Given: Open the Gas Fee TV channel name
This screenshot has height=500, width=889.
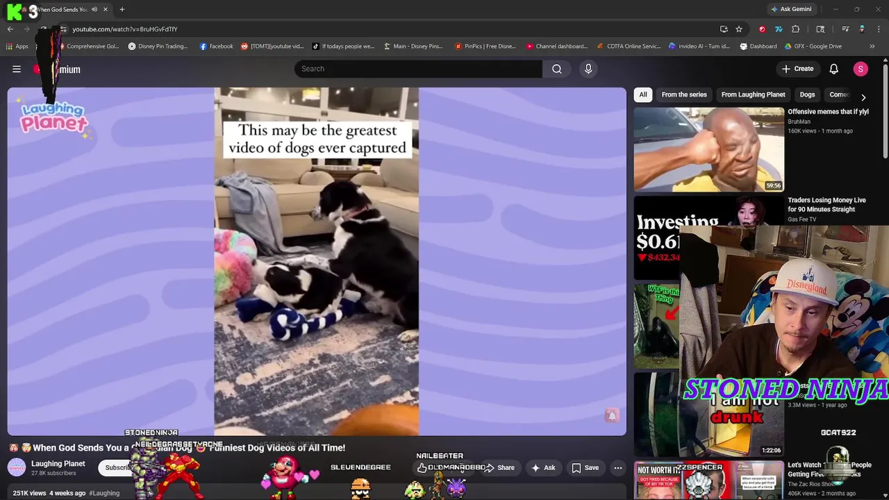Looking at the screenshot, I should 801,219.
